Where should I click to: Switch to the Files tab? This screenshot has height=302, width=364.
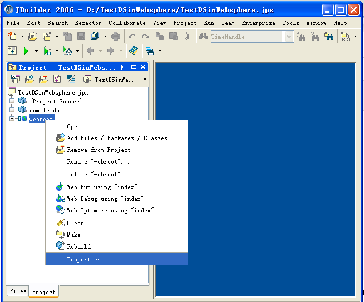click(18, 291)
